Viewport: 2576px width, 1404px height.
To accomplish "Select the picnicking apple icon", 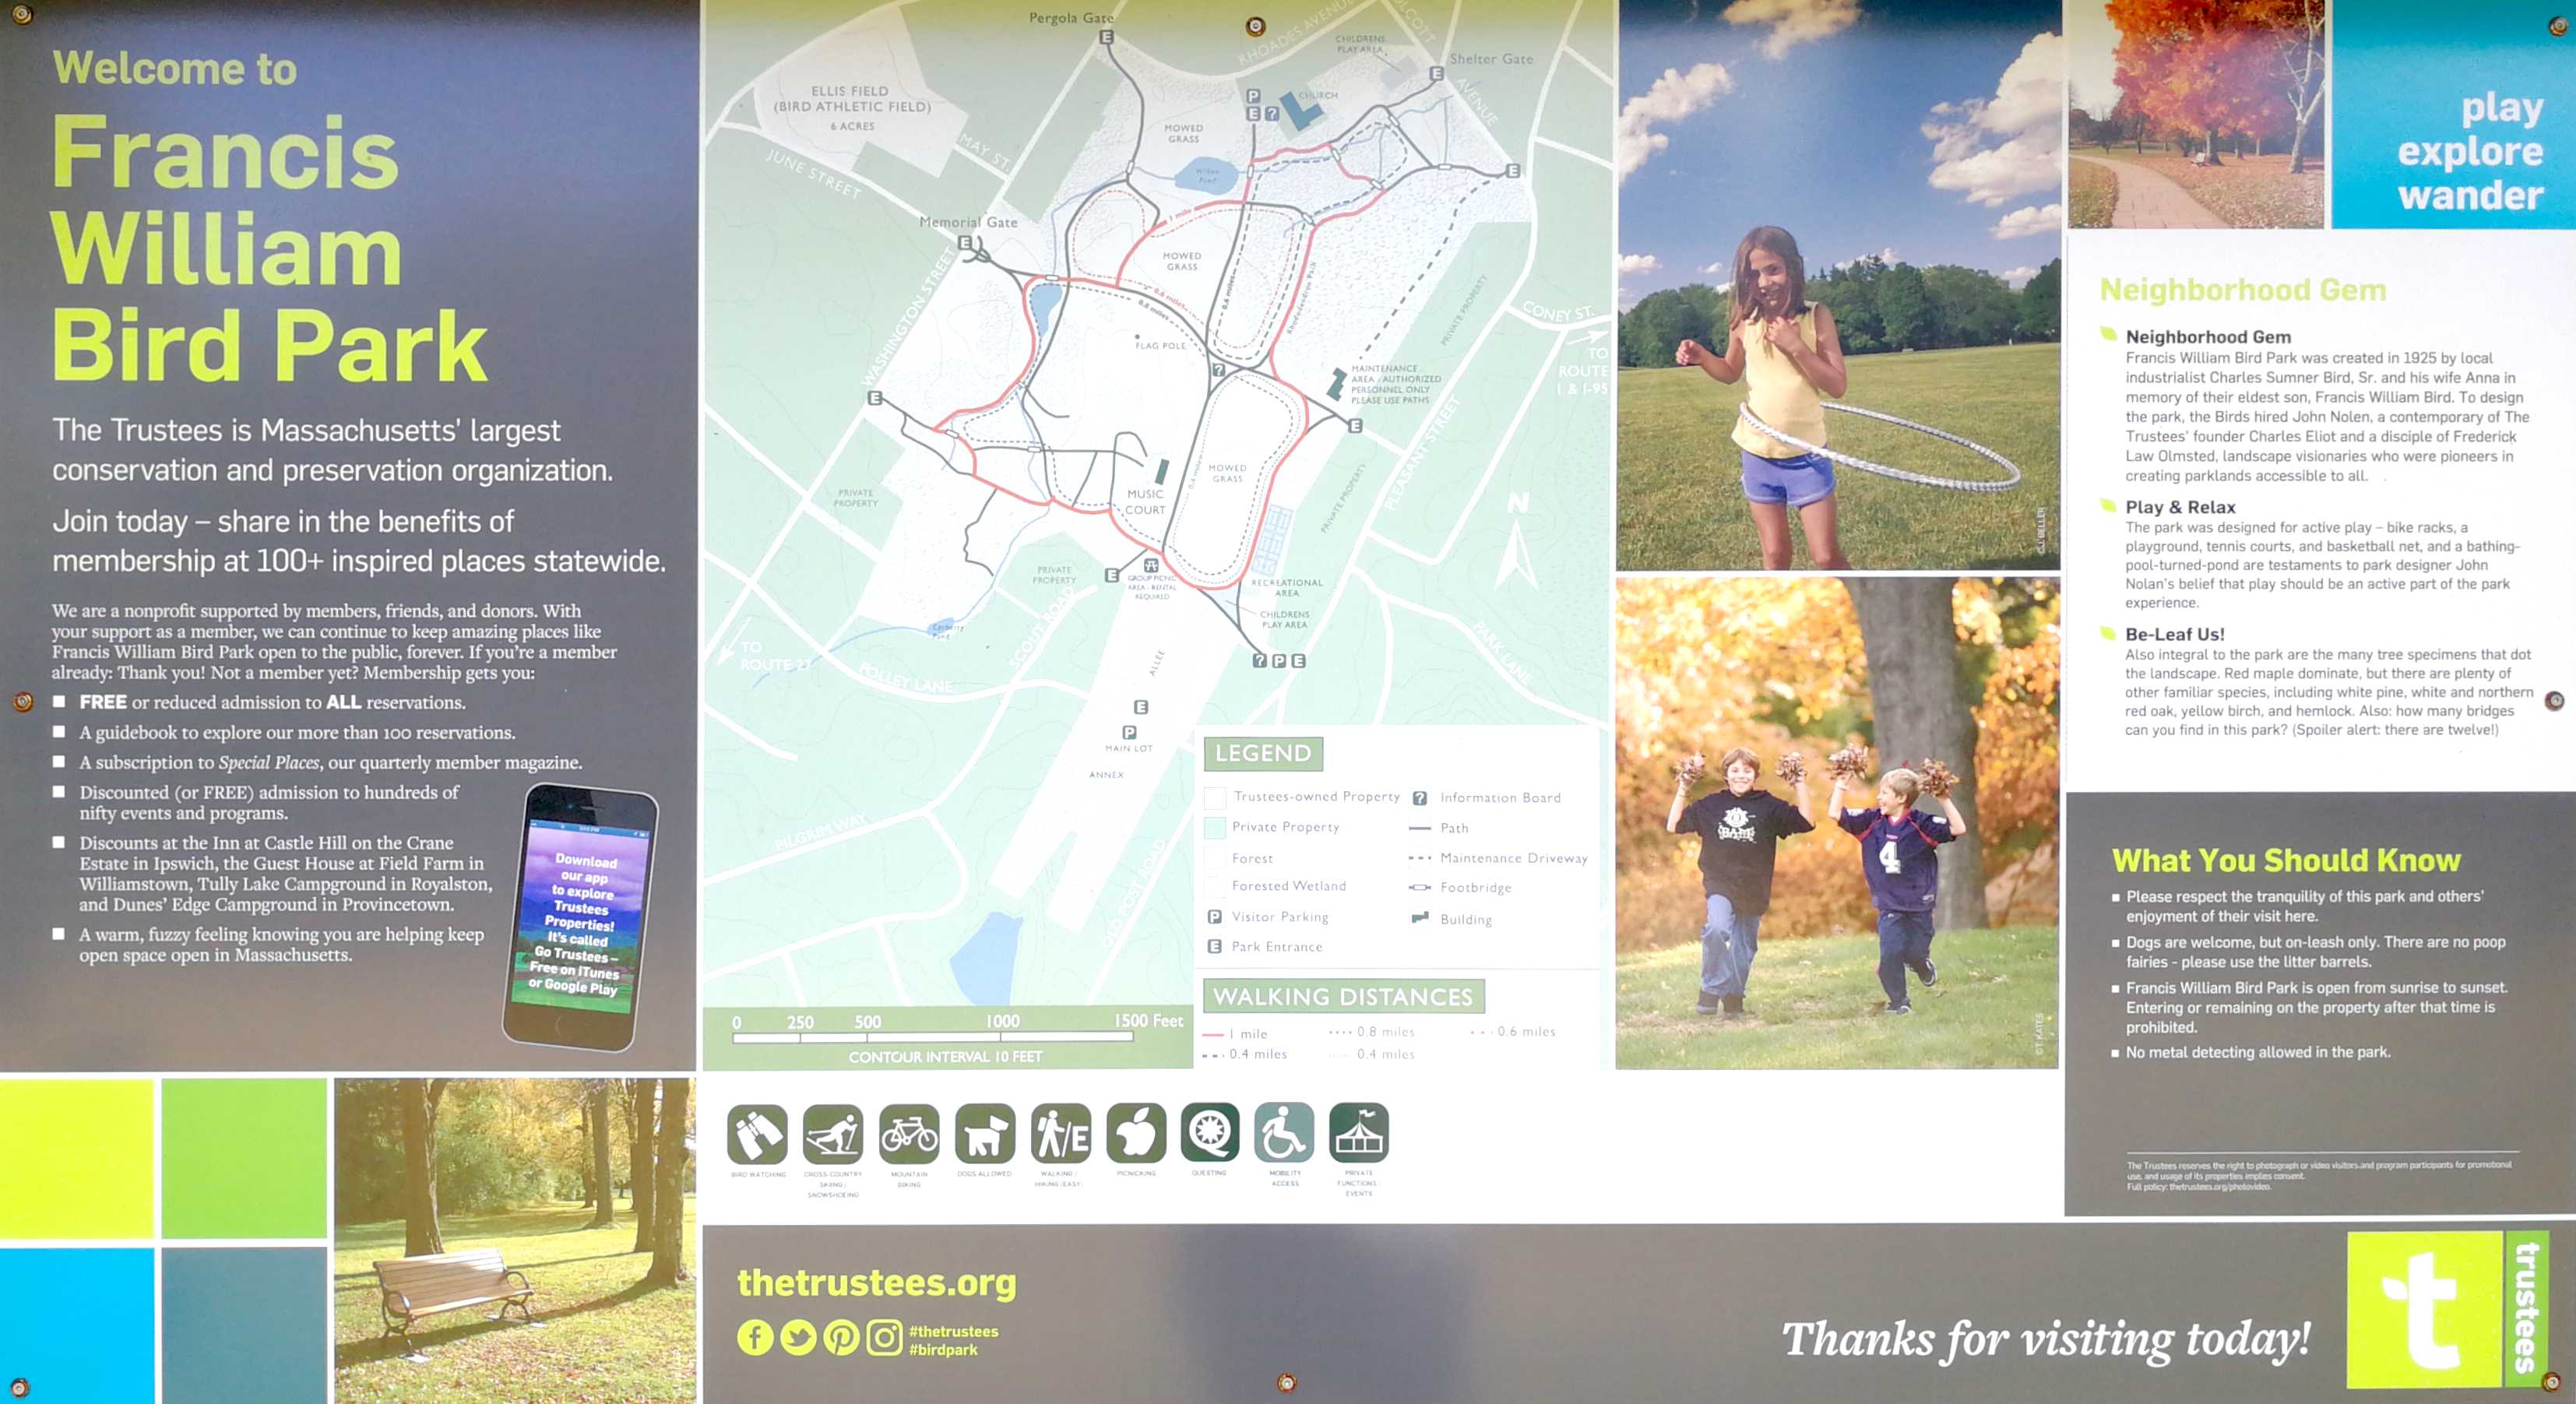I will pyautogui.click(x=1136, y=1133).
